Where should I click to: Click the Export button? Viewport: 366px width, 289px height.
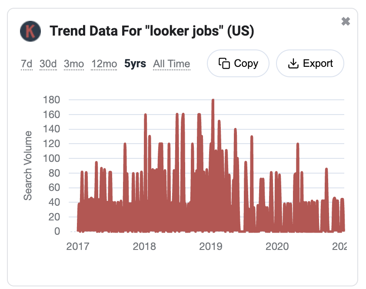point(309,63)
